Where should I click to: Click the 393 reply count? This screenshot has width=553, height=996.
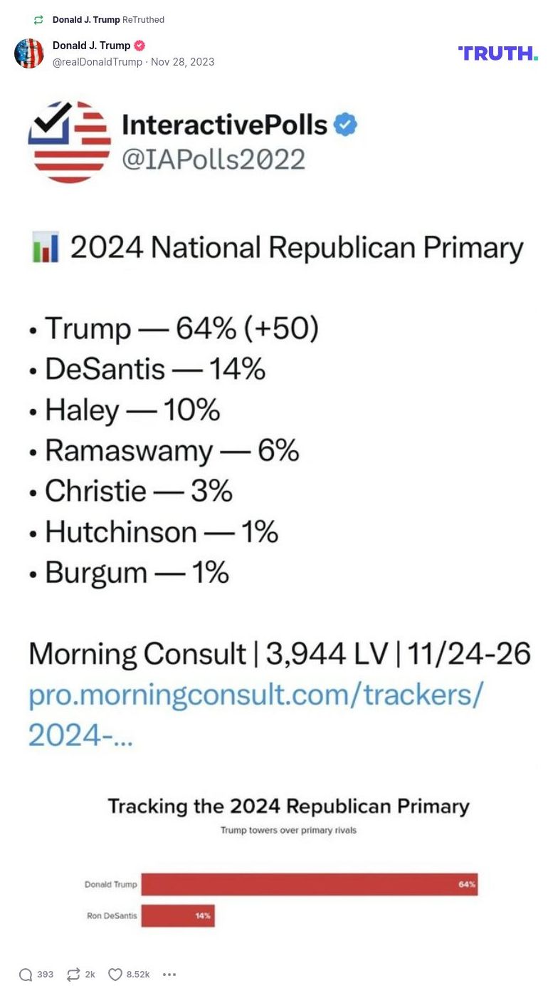[45, 974]
